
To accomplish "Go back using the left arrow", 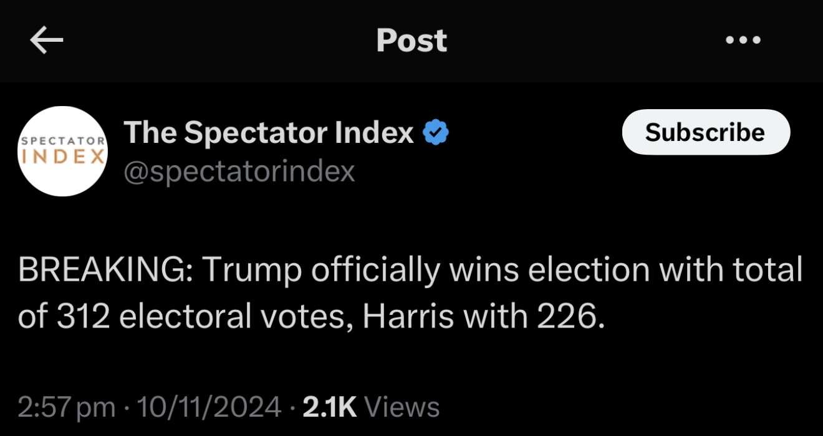I will pyautogui.click(x=46, y=41).
